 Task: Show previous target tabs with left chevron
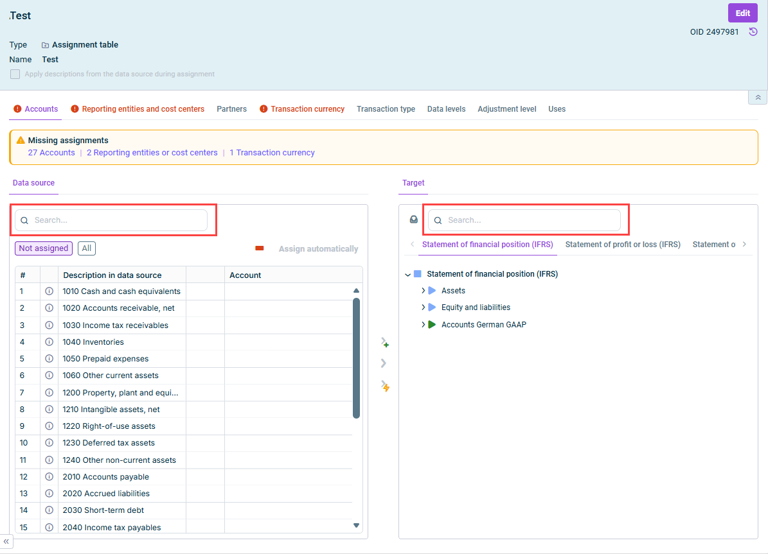click(x=413, y=244)
